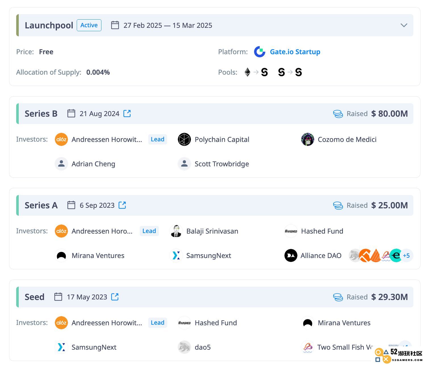Click the Mirana Ventures logo in Series A
This screenshot has width=425, height=365.
pyautogui.click(x=61, y=255)
